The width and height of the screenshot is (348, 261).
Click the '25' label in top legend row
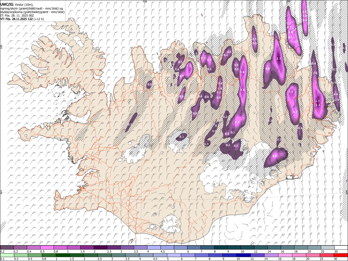tap(322, 251)
